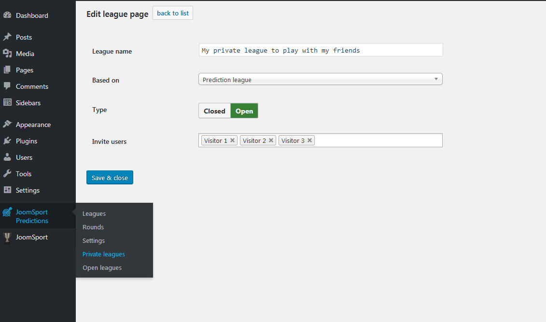The width and height of the screenshot is (546, 322).
Task: Click the Visitor 3 tag label
Action: [293, 140]
